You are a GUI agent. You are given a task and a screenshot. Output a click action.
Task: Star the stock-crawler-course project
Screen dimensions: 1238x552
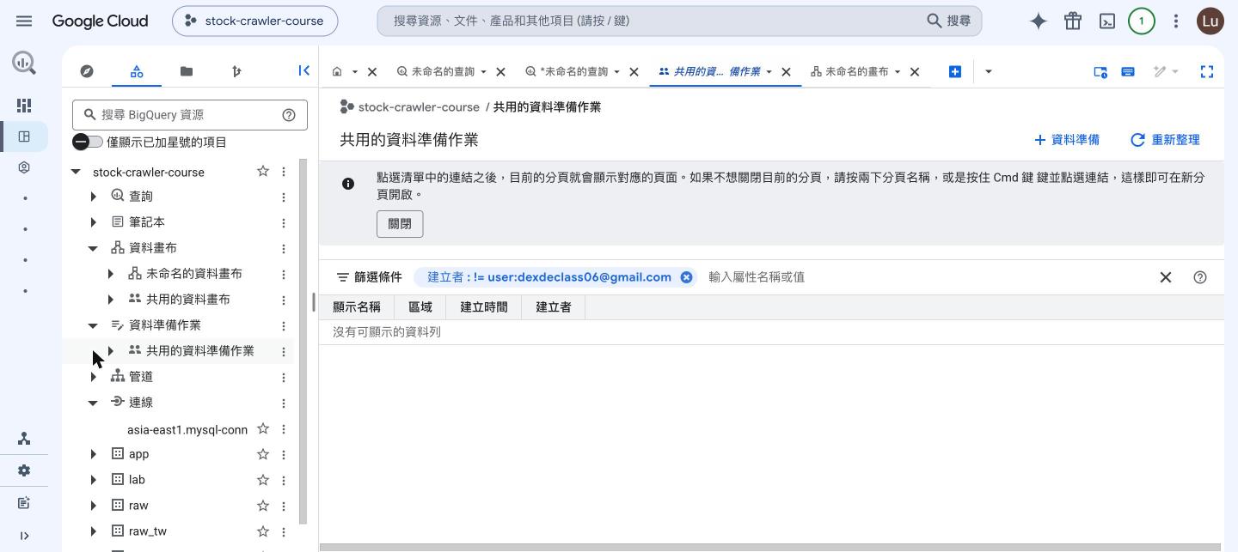pos(263,172)
